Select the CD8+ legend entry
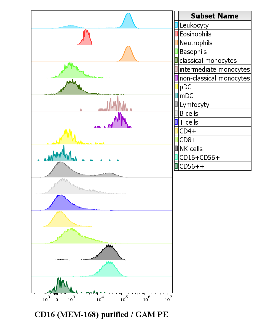 213,140
